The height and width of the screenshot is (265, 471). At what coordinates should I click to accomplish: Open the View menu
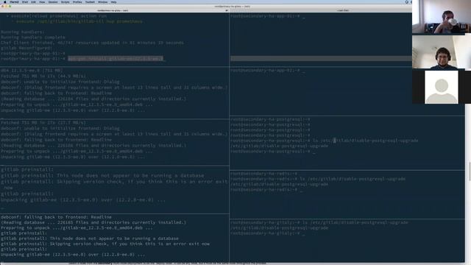42,1
